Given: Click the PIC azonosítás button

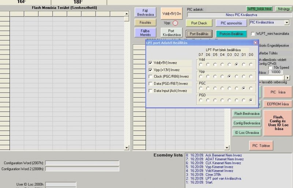Looking at the screenshot, I should [231, 23].
